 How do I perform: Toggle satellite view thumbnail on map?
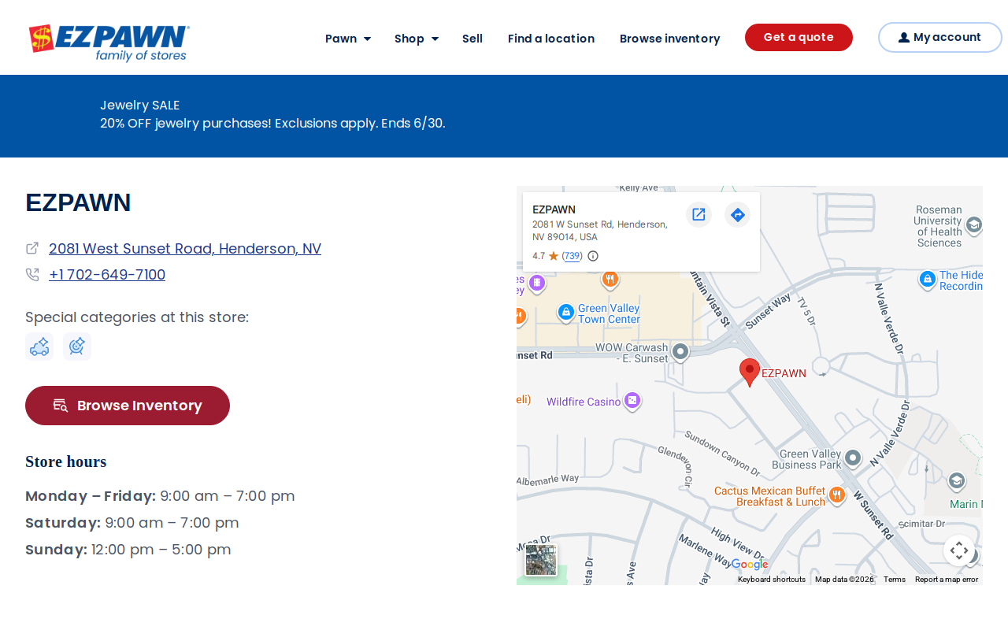(541, 560)
